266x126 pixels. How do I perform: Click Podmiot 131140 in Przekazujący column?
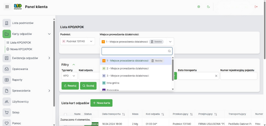pos(182,124)
